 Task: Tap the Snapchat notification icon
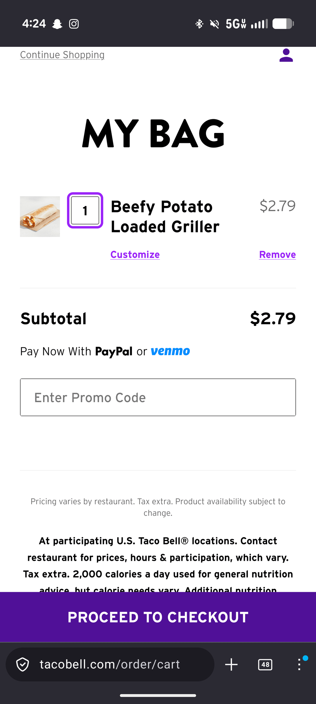[x=57, y=24]
